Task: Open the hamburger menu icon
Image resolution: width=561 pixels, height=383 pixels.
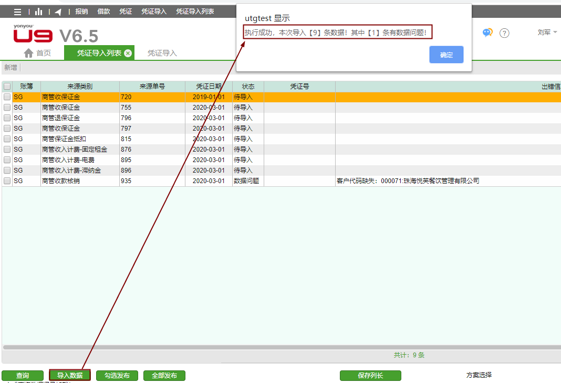Action: 18,12
